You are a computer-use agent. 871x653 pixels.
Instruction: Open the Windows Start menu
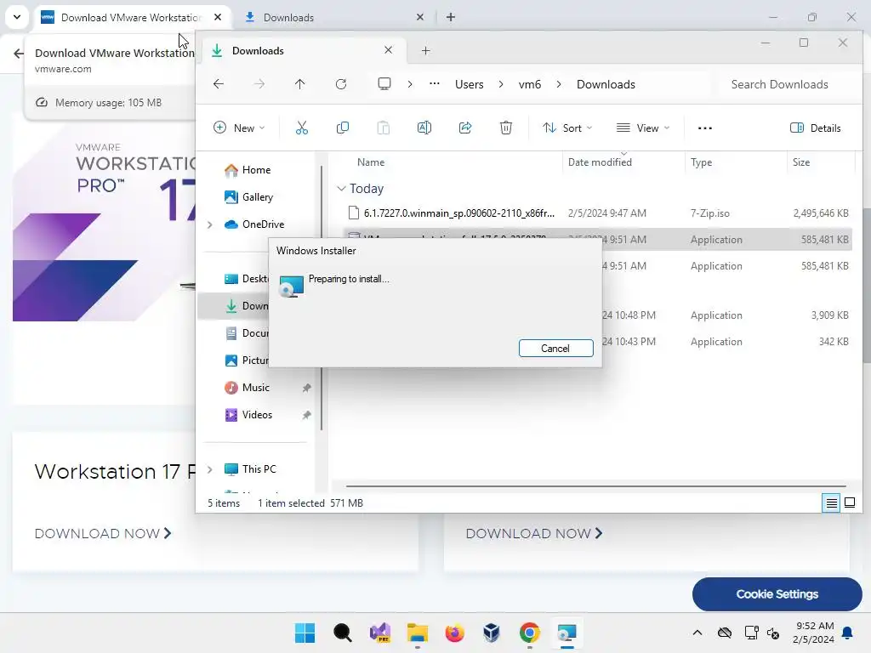[x=305, y=633]
